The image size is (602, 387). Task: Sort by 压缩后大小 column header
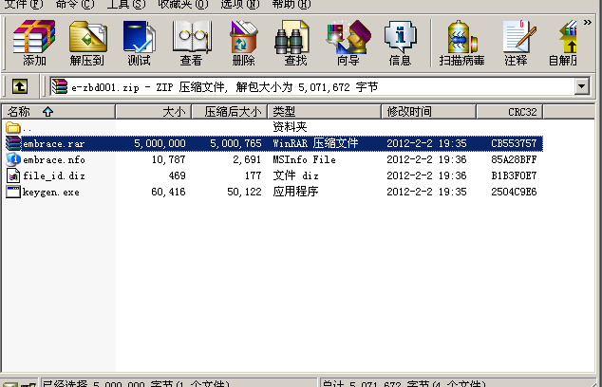229,112
